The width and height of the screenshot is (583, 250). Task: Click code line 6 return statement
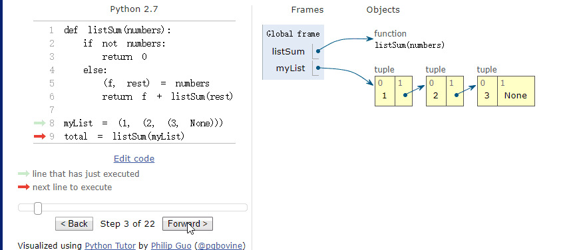(x=167, y=96)
